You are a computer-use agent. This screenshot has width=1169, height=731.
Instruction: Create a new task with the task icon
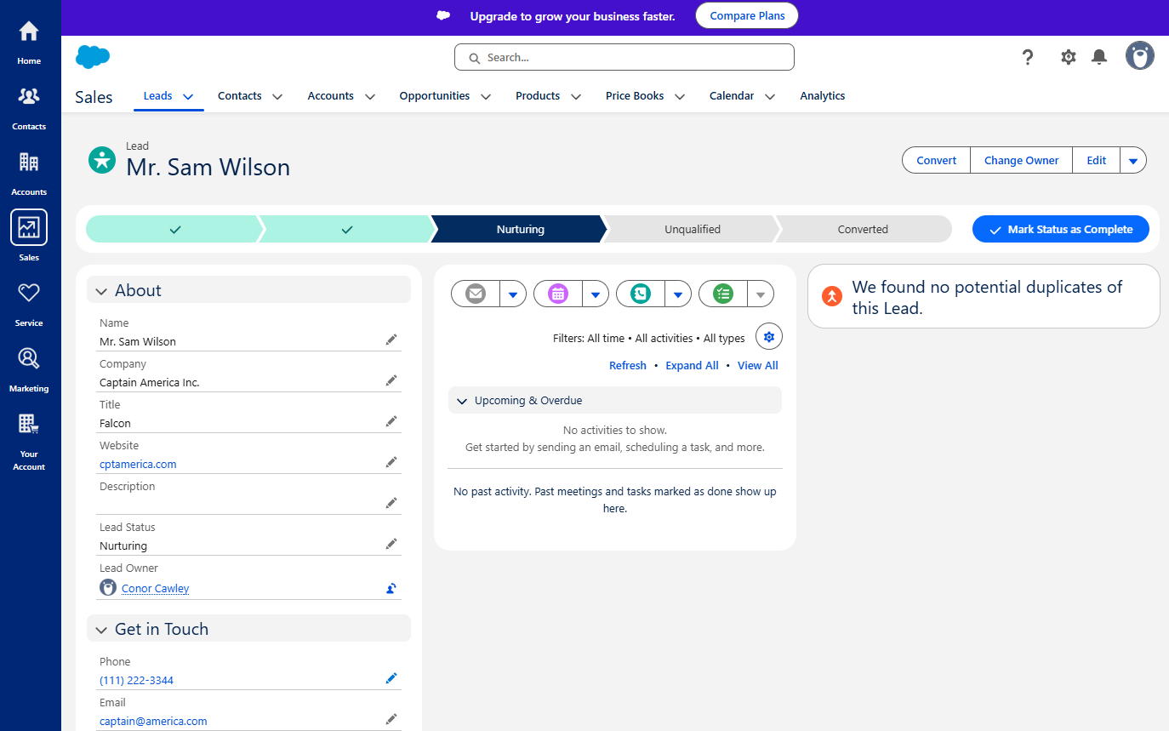pyautogui.click(x=722, y=294)
